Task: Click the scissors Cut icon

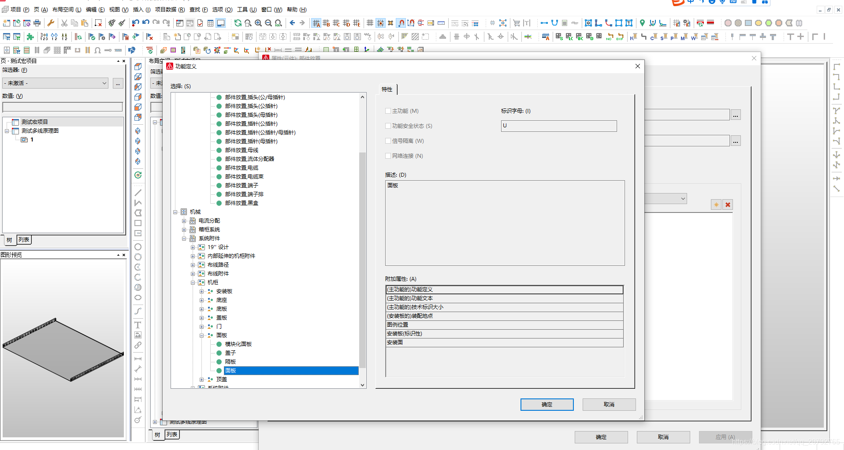Action: pos(64,23)
